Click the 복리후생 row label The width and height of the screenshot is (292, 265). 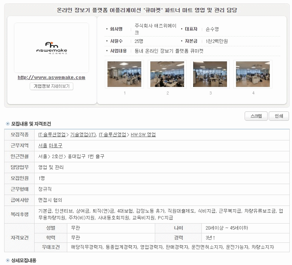20,215
